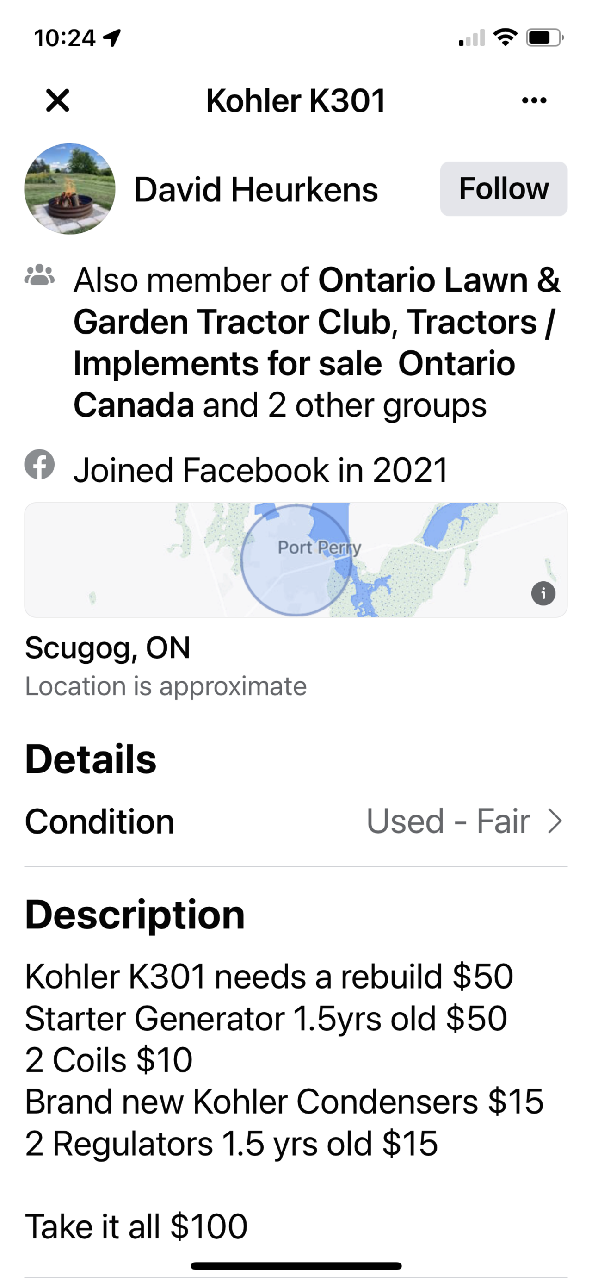Viewport: 592px width, 1282px height.
Task: Show map info via the info icon
Action: [x=543, y=593]
